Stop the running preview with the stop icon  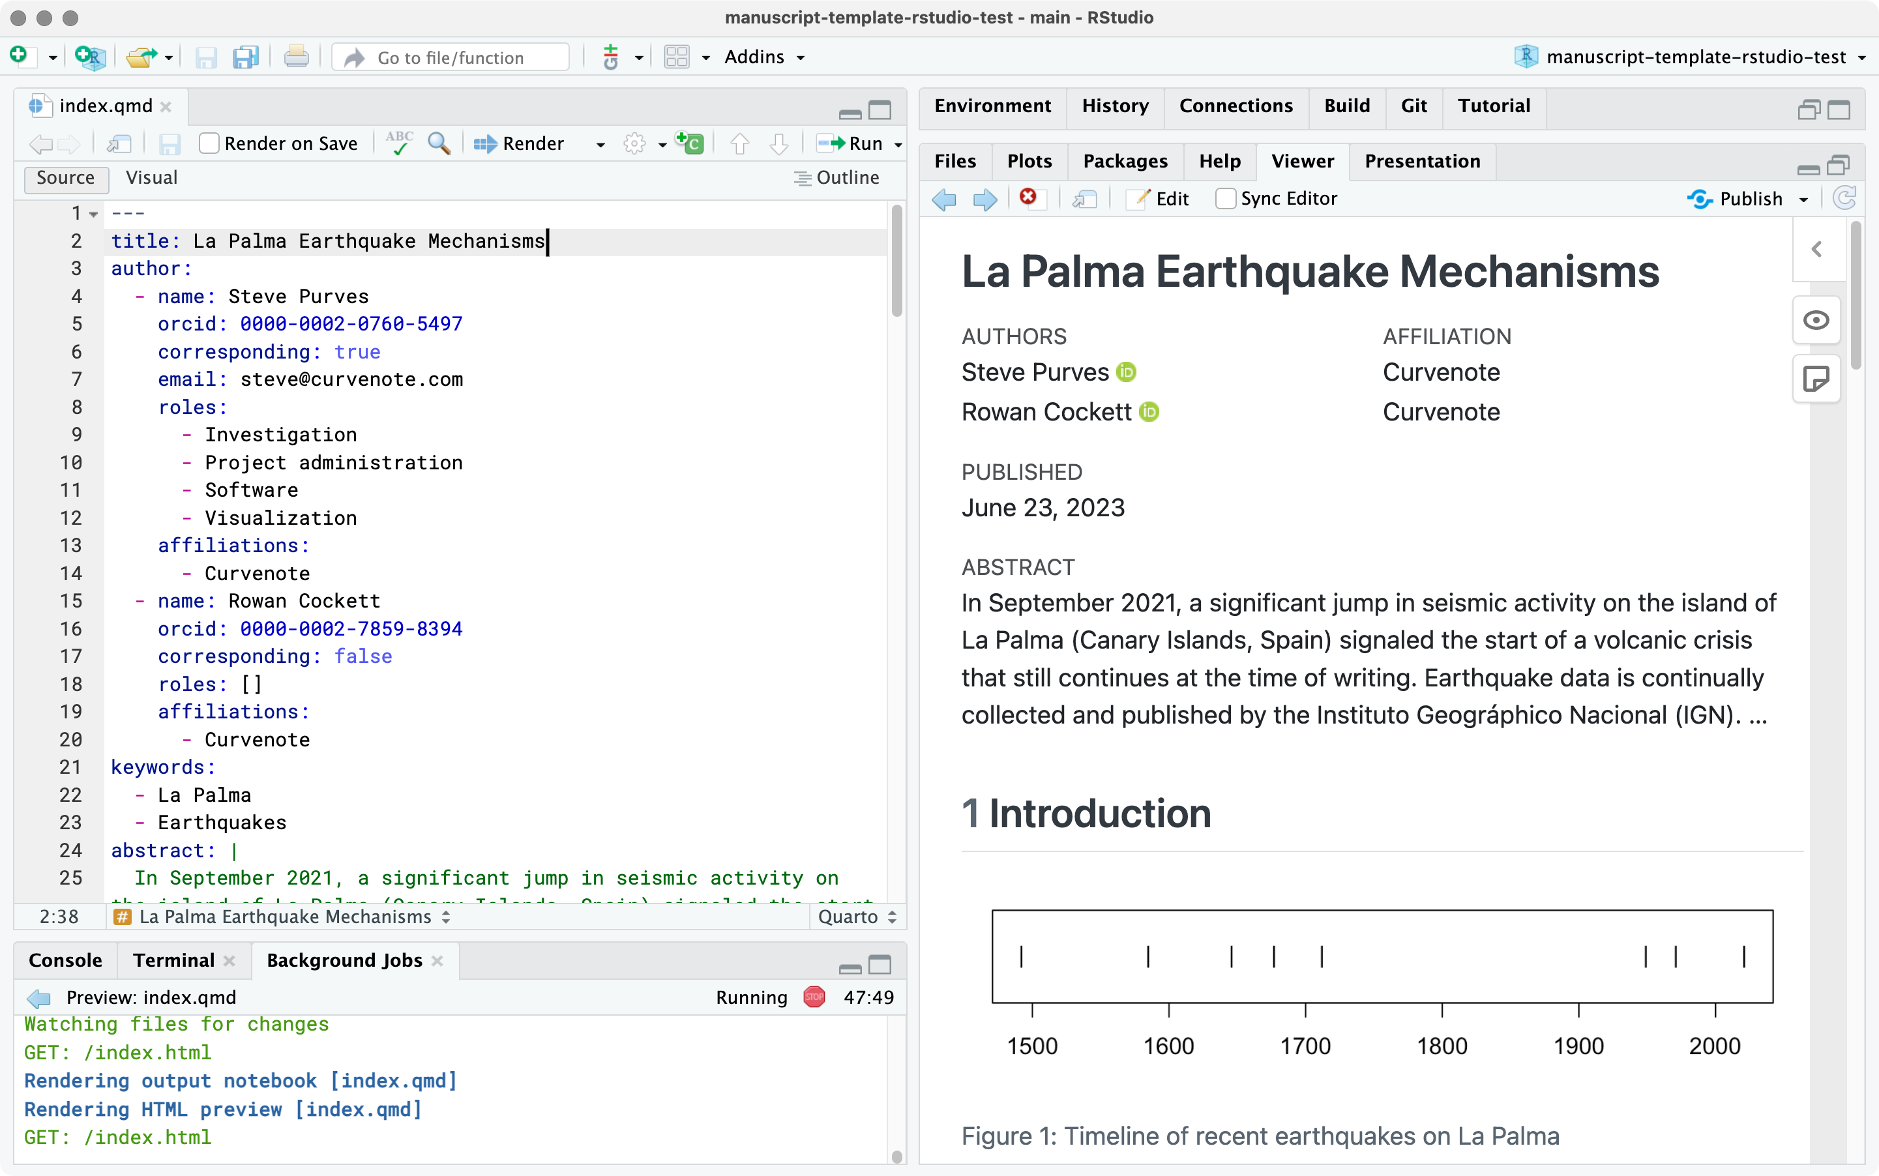(813, 996)
